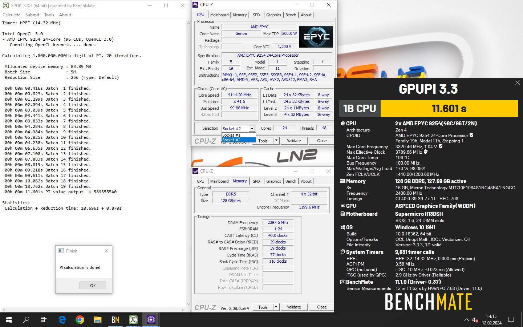Viewport: 523px width, 327px height.
Task: Click the PI value output line in GPUPI log
Action: coord(61,192)
